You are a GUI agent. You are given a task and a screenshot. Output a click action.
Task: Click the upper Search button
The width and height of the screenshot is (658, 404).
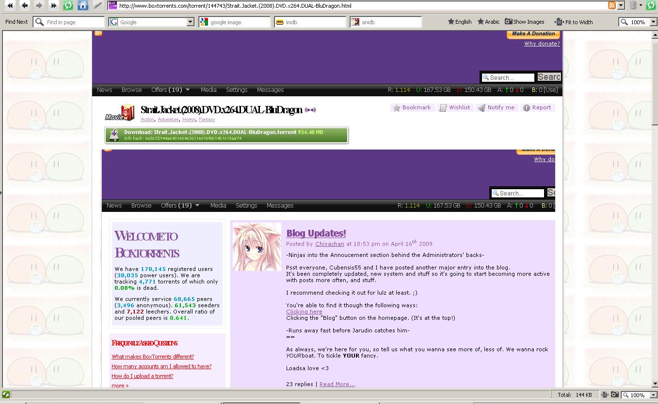(x=549, y=77)
